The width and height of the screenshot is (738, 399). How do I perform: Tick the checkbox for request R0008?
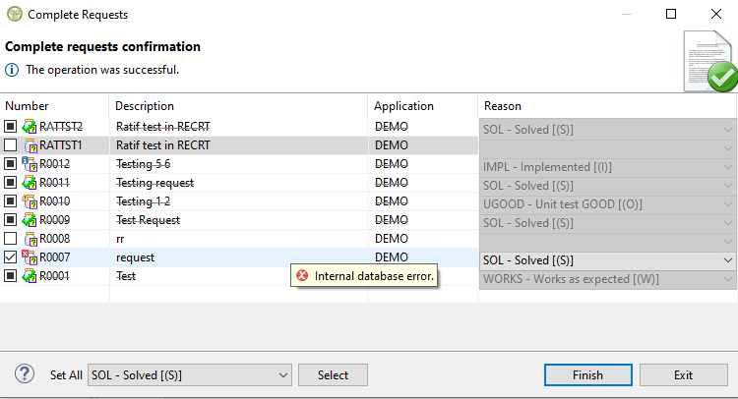click(11, 239)
